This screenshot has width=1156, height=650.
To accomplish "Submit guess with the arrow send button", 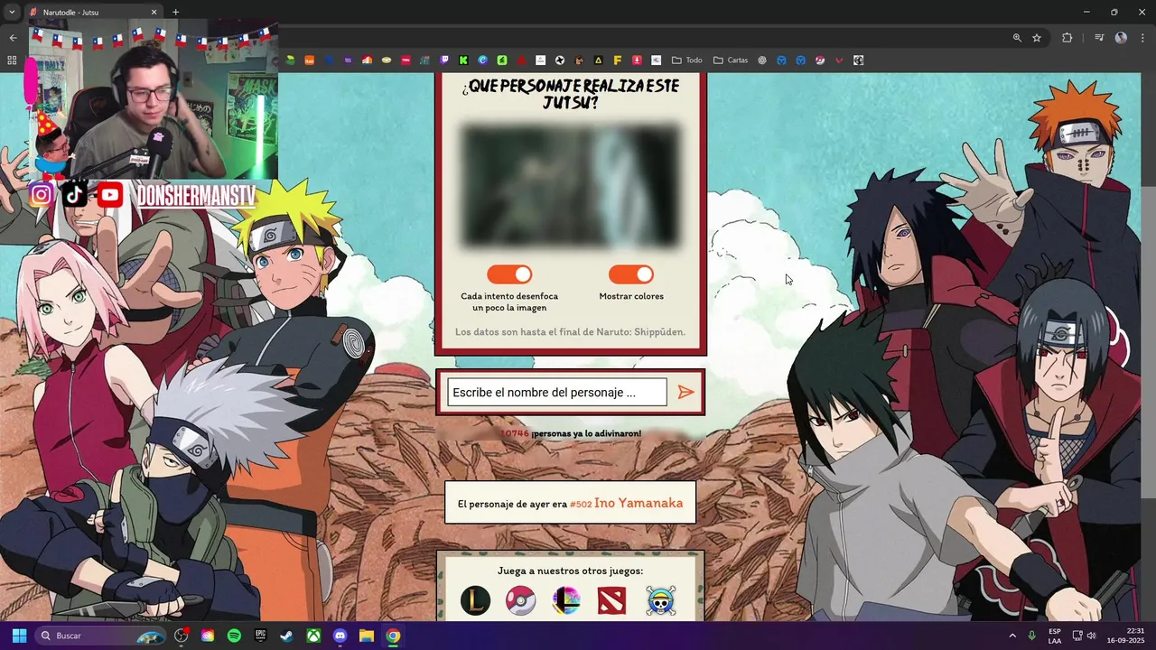I will coord(685,392).
